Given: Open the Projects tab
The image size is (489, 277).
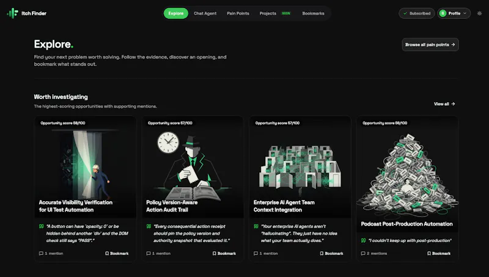Looking at the screenshot, I should 268,13.
